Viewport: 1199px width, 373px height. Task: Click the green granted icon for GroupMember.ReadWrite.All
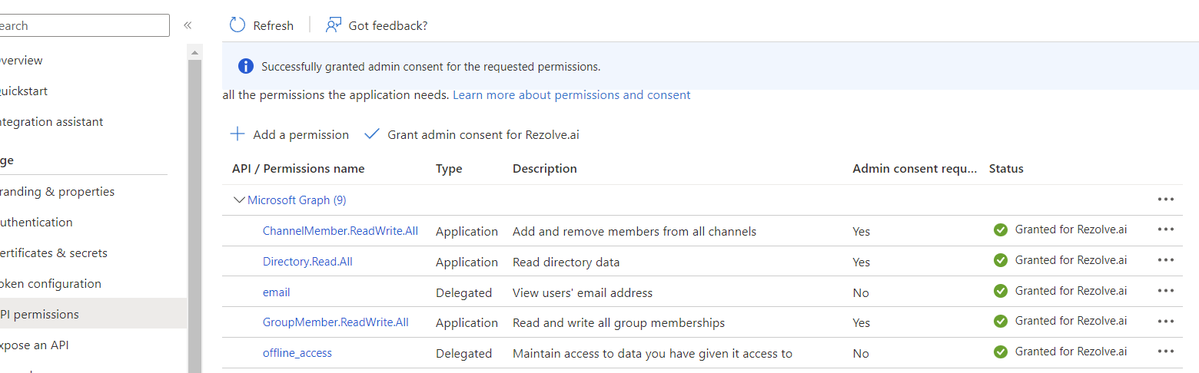[1000, 321]
